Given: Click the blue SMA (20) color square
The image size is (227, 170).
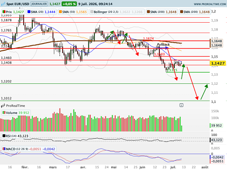Looking at the screenshot, I should point(29,12).
